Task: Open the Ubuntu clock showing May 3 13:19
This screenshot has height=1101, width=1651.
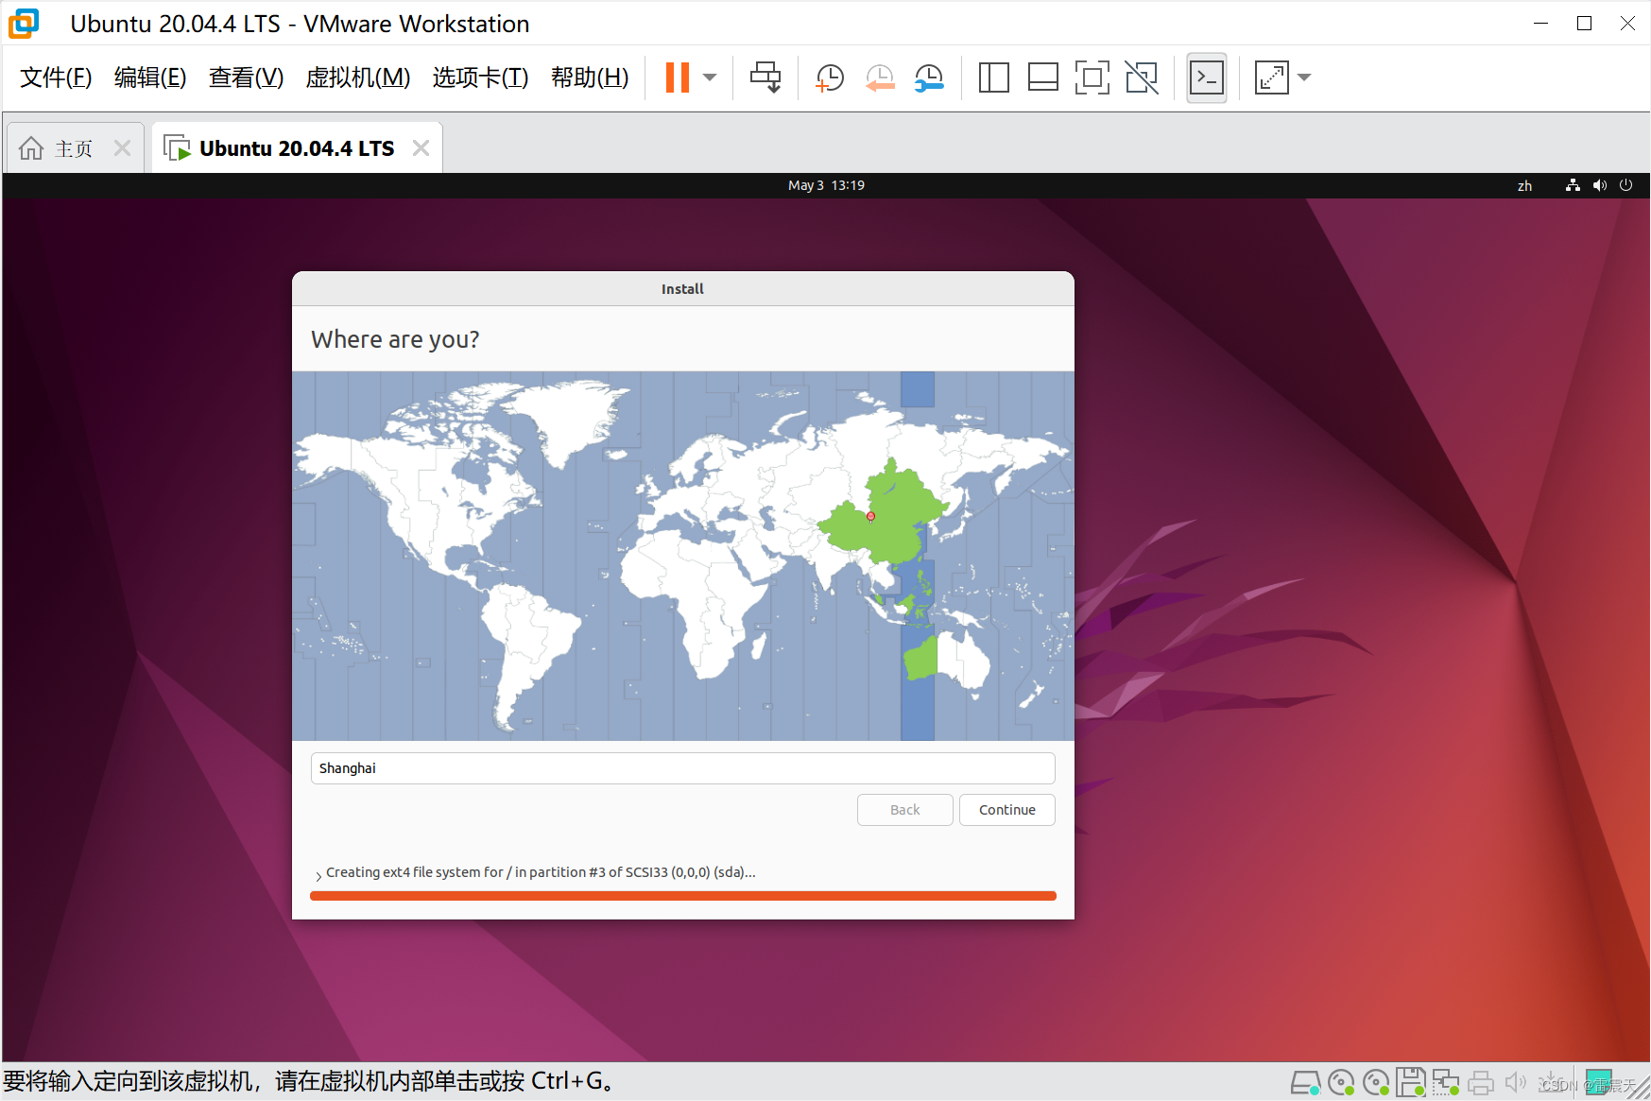Action: [x=826, y=185]
